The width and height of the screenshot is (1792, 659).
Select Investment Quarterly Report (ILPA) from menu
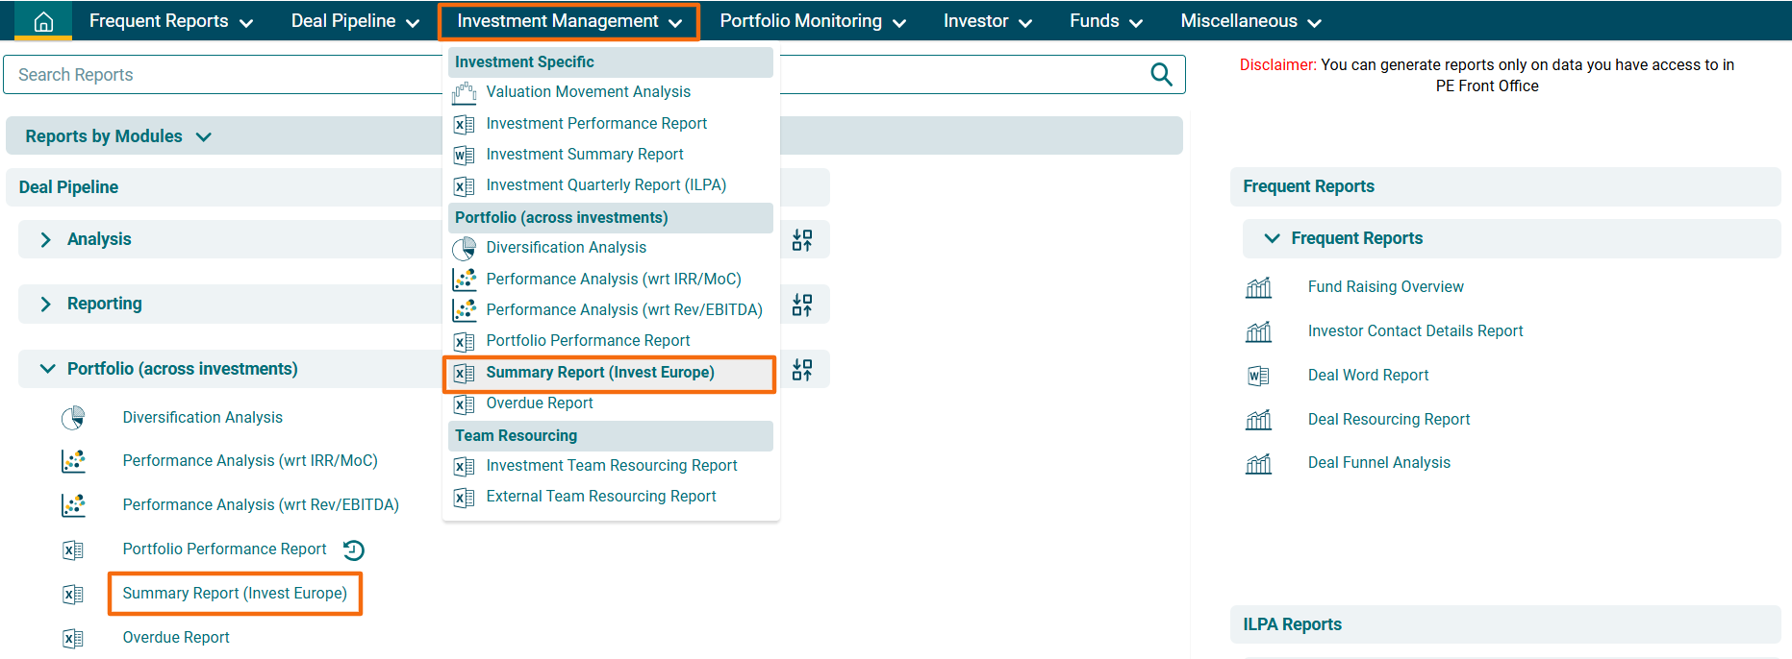point(605,185)
